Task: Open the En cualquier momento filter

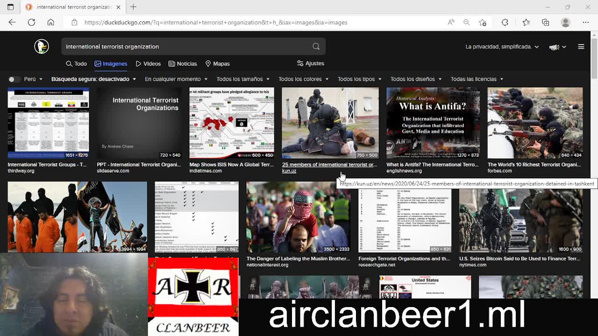Action: tap(176, 79)
